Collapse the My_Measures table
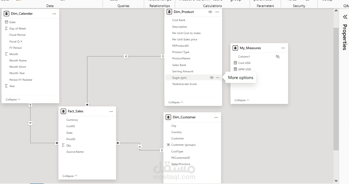The image size is (349, 184). pyautogui.click(x=242, y=100)
